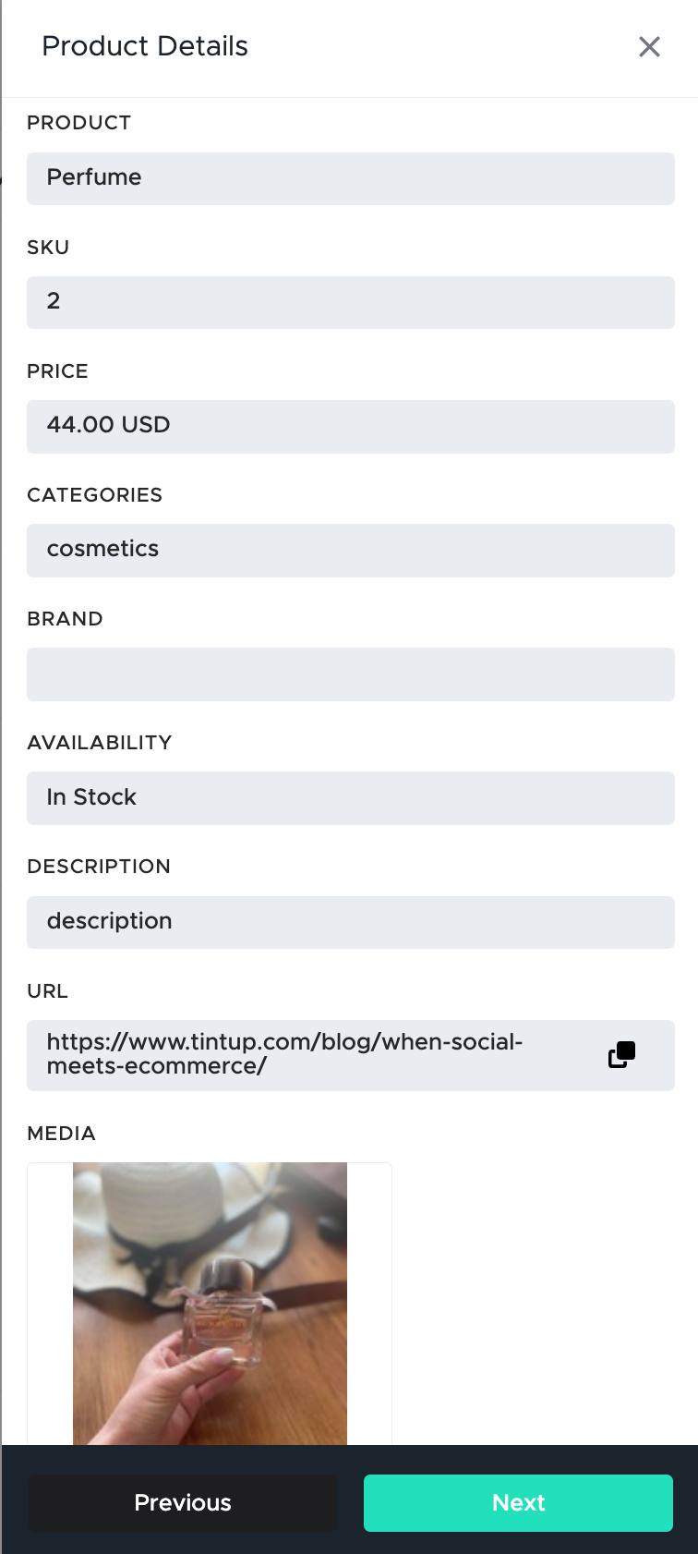Click the Availability field In Stock

351,797
